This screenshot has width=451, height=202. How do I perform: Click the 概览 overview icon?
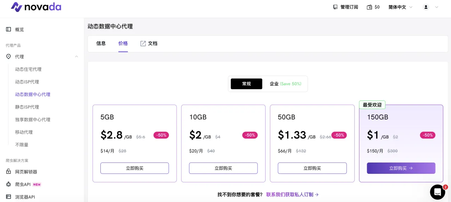8,29
